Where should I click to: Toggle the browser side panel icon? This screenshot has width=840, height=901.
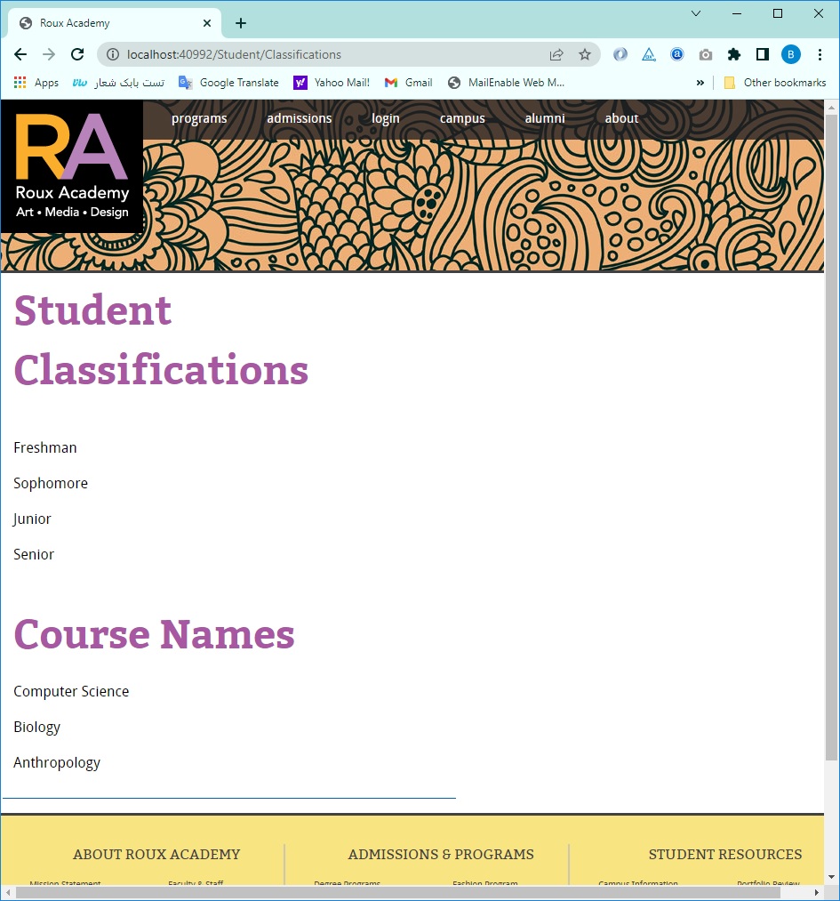coord(762,54)
